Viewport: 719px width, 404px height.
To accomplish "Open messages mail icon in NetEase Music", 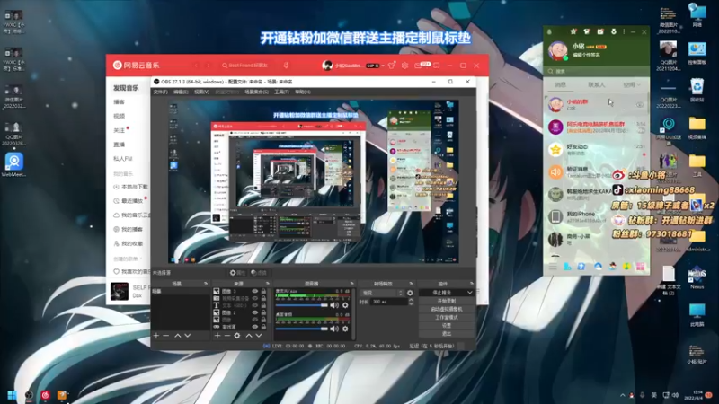I will (x=418, y=66).
